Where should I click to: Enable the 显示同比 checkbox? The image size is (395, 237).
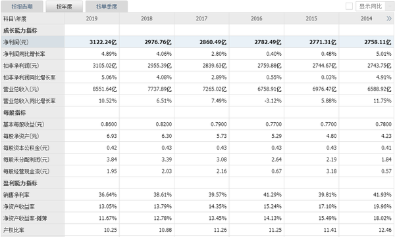349,7
